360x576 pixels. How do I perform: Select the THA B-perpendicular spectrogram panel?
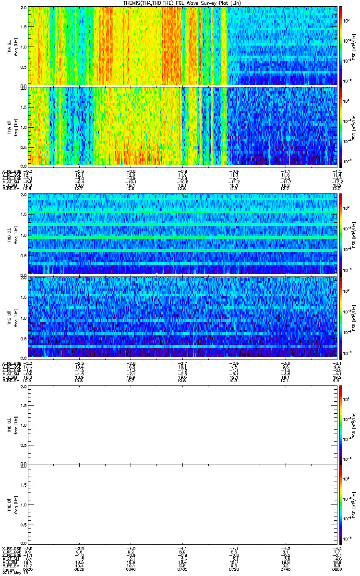coord(182,46)
